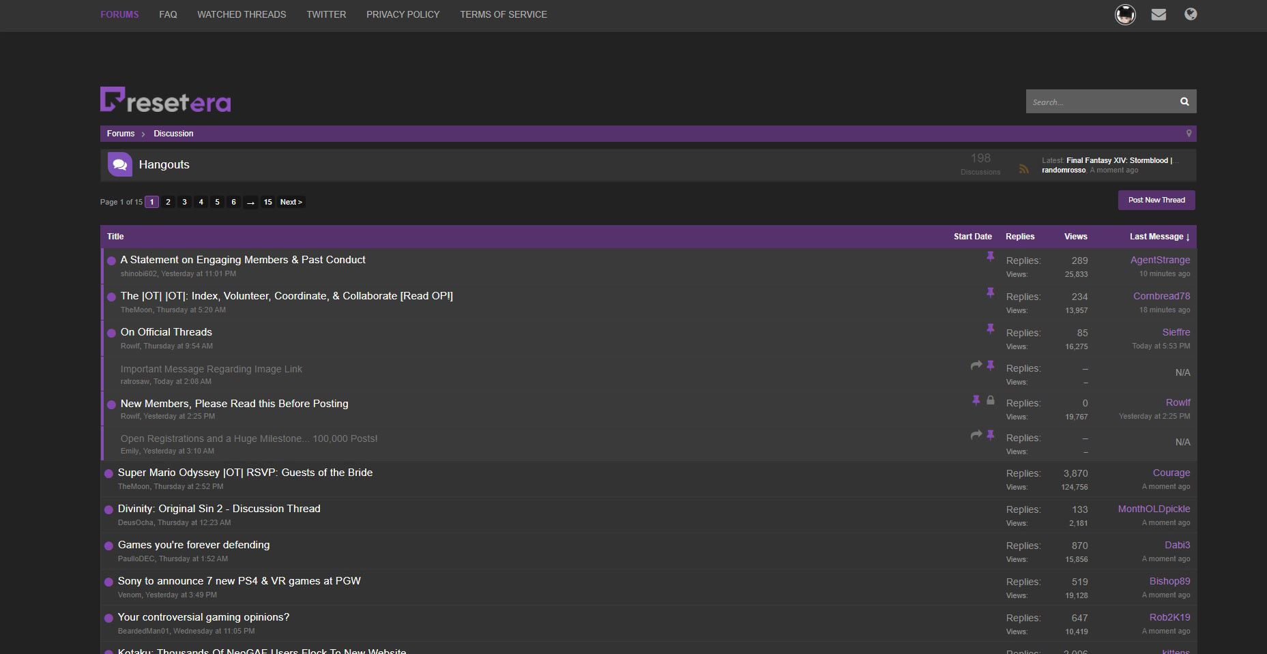Open the page jump ellipsis arrow
Image resolution: width=1267 pixels, height=654 pixels.
pos(250,202)
